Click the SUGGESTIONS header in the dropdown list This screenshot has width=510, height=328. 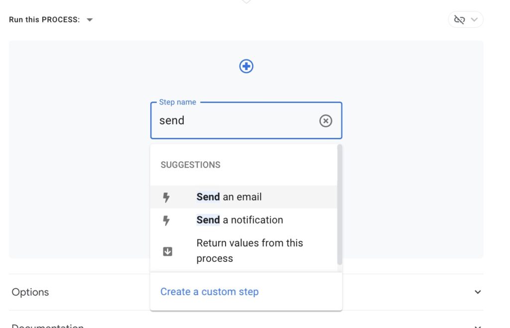[x=190, y=165]
